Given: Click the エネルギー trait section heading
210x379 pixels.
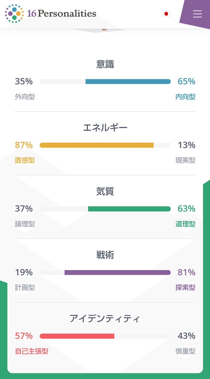Looking at the screenshot, I should point(105,127).
